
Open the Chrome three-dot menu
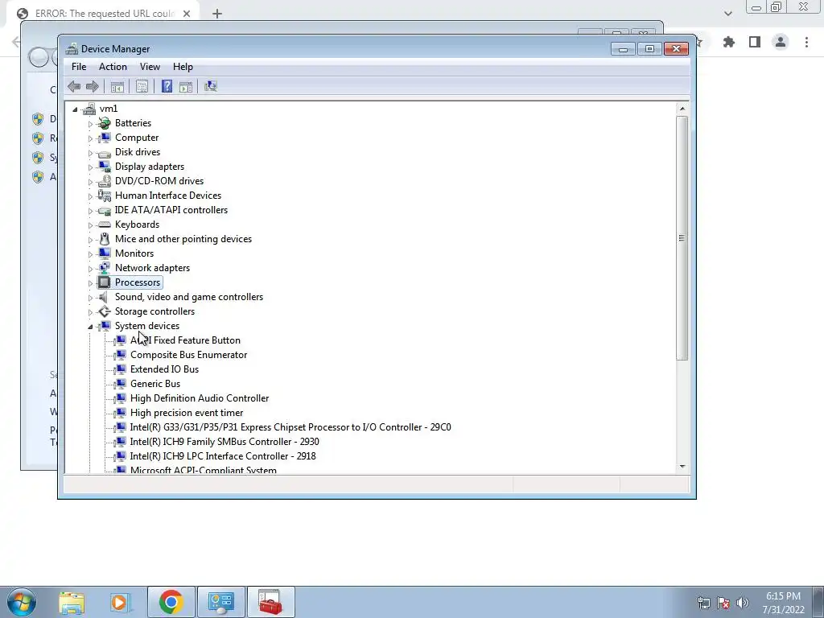pos(806,42)
